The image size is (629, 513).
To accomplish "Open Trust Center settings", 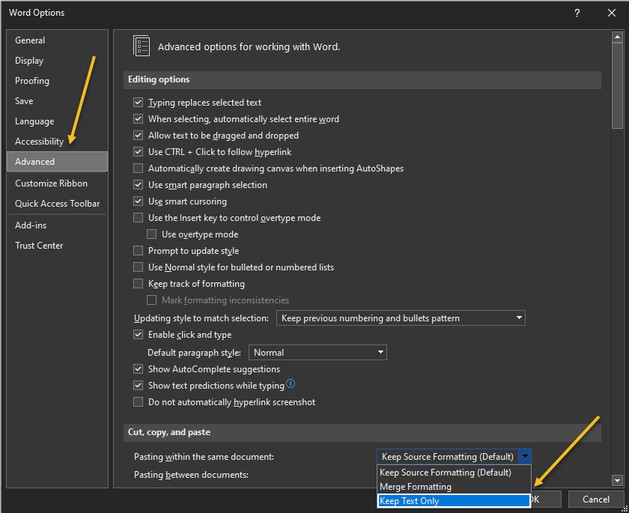I will tap(39, 246).
